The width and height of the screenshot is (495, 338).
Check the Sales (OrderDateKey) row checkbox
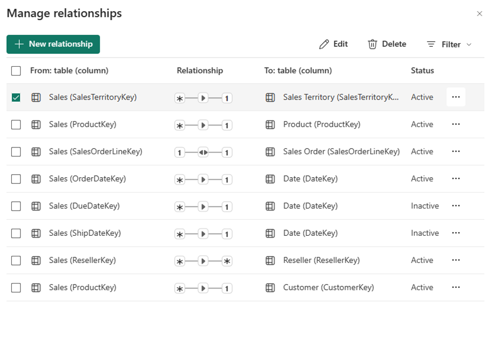(16, 179)
